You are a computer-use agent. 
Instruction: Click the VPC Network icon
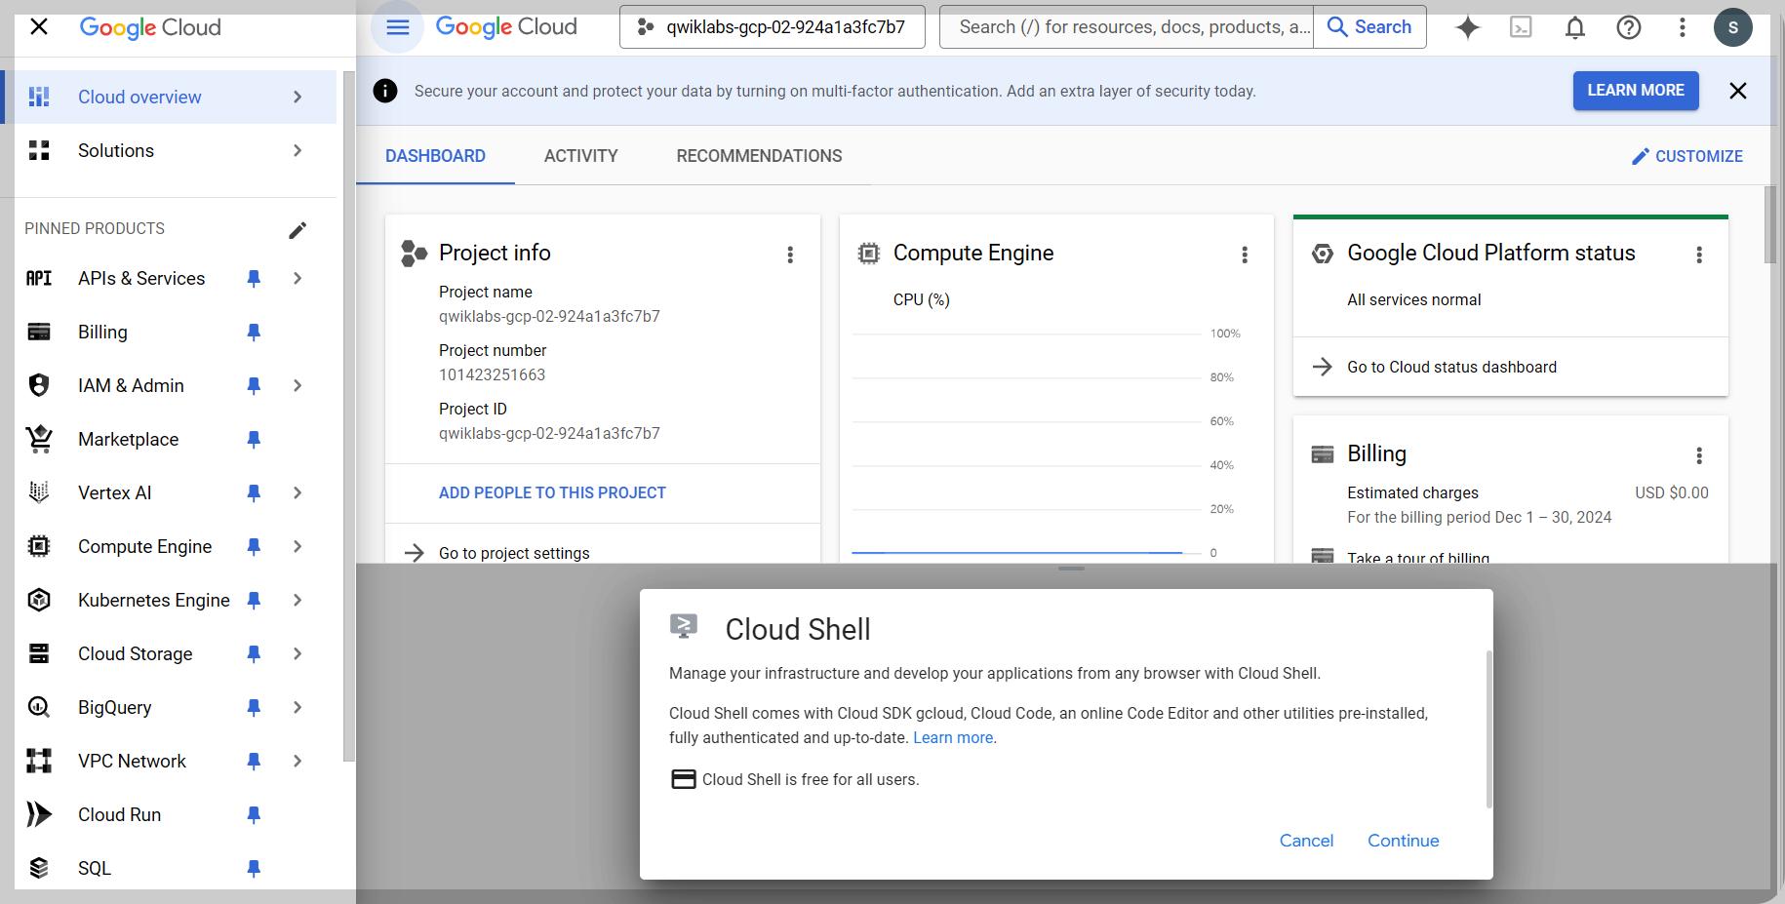tap(39, 761)
